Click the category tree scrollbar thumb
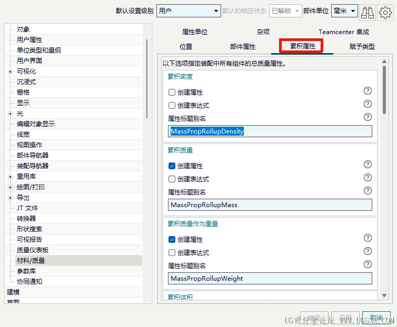397x327 pixels. pyautogui.click(x=147, y=79)
